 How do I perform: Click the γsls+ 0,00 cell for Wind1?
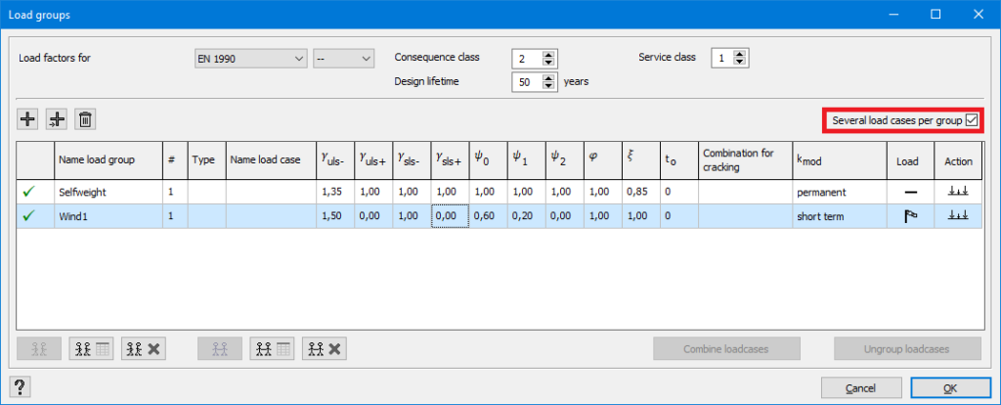pyautogui.click(x=450, y=216)
